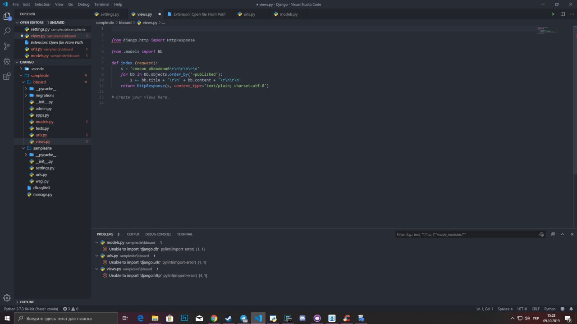Open the Selection menu
The height and width of the screenshot is (324, 577).
click(x=42, y=4)
